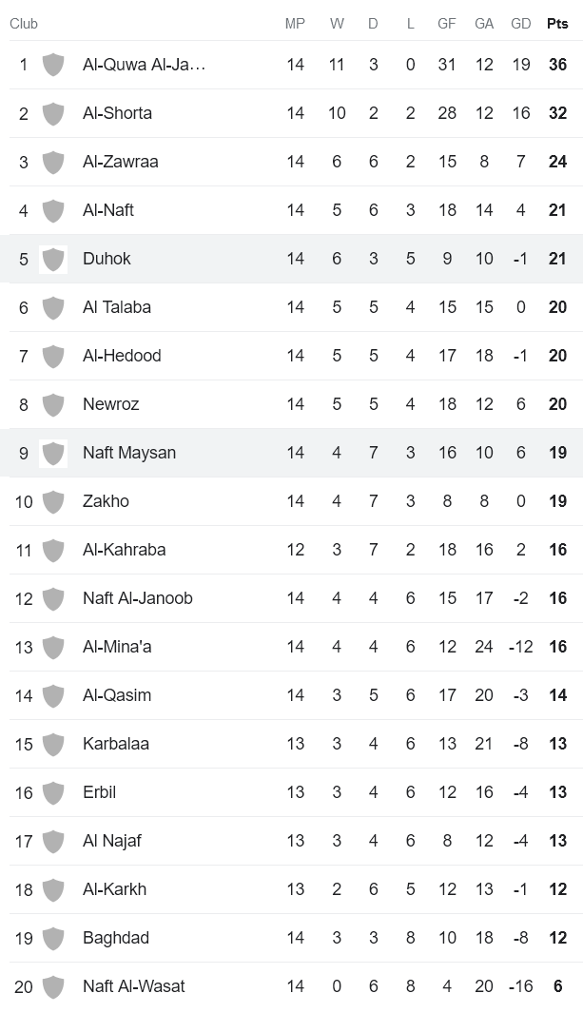583x1013 pixels.
Task: Click the Al-Zawraa shield logo
Action: [x=53, y=162]
